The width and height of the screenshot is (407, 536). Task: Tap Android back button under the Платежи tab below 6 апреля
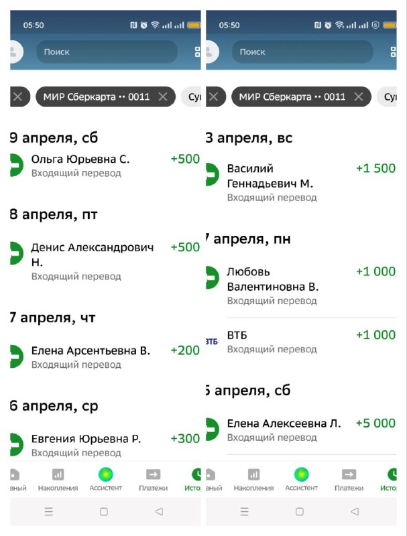coord(159,511)
